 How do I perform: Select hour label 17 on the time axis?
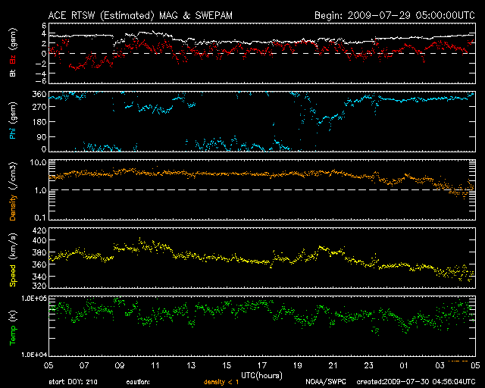(x=262, y=366)
